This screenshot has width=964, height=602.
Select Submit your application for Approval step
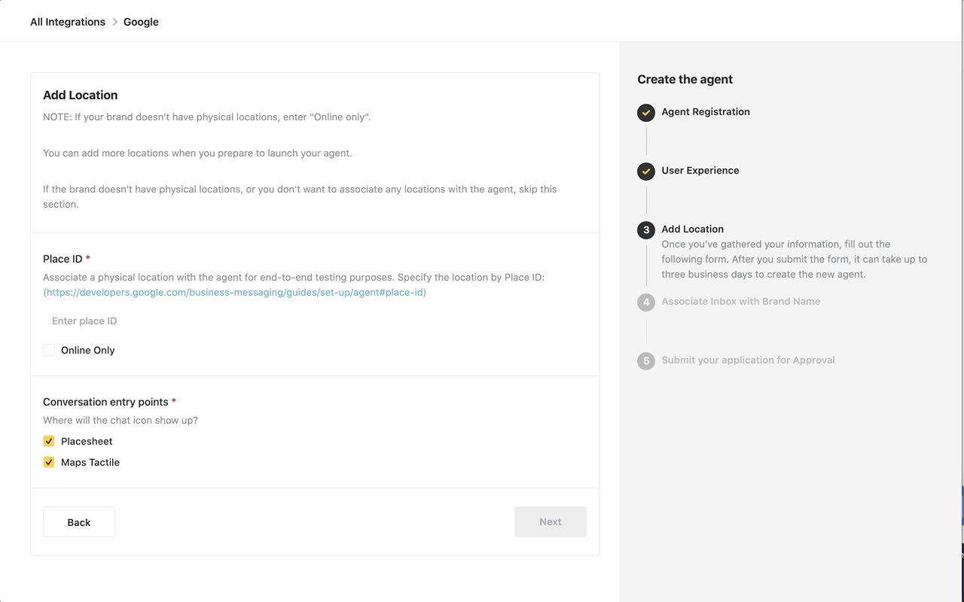749,360
